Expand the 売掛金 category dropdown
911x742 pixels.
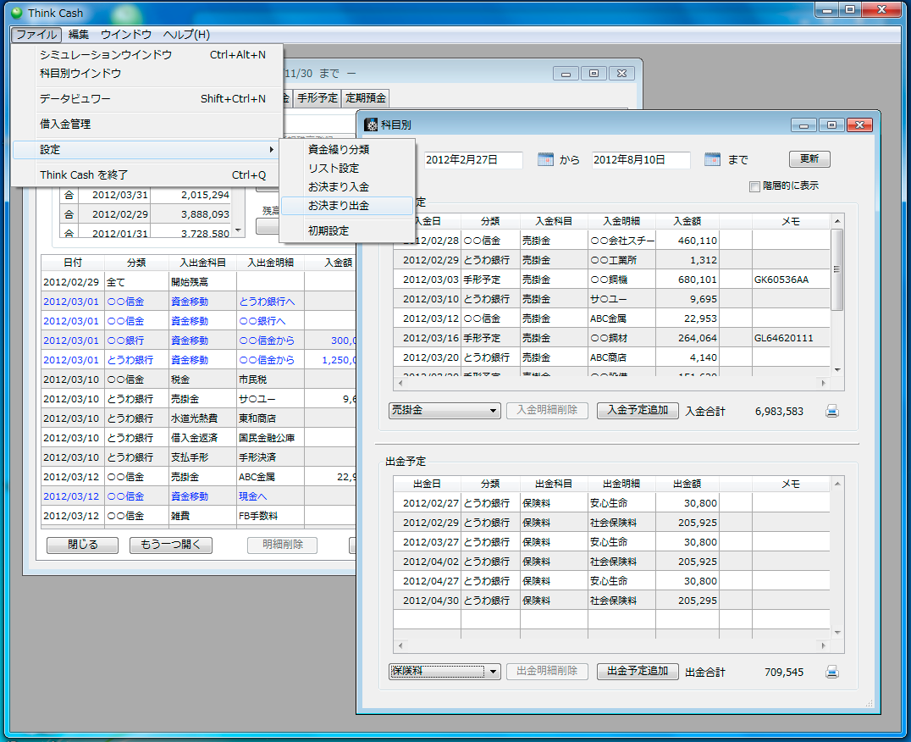click(494, 411)
